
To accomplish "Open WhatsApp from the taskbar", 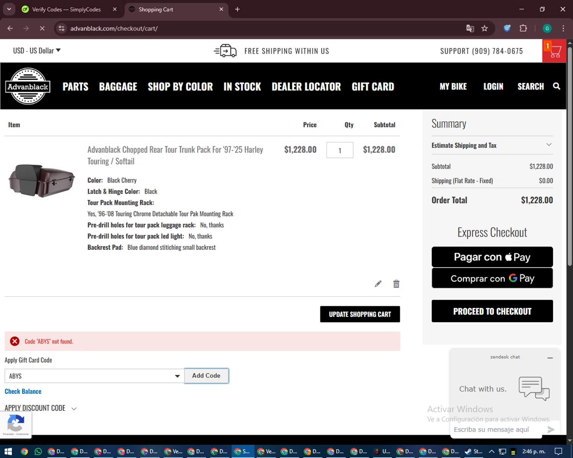I will pyautogui.click(x=38, y=452).
